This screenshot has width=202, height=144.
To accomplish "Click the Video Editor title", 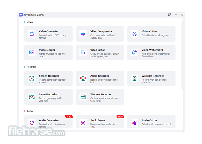I will click(x=98, y=50).
